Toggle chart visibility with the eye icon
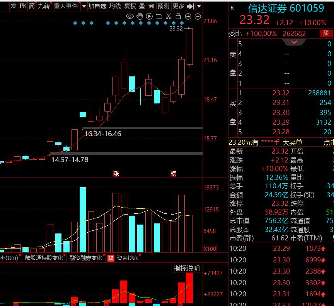This screenshot has width=334, height=306. 130,16
